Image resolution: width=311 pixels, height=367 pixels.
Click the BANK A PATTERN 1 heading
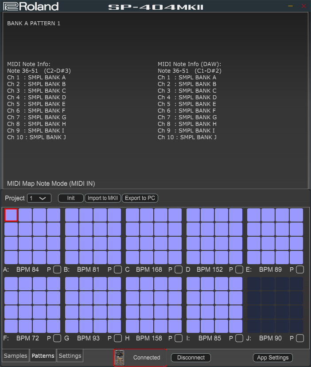coord(34,23)
